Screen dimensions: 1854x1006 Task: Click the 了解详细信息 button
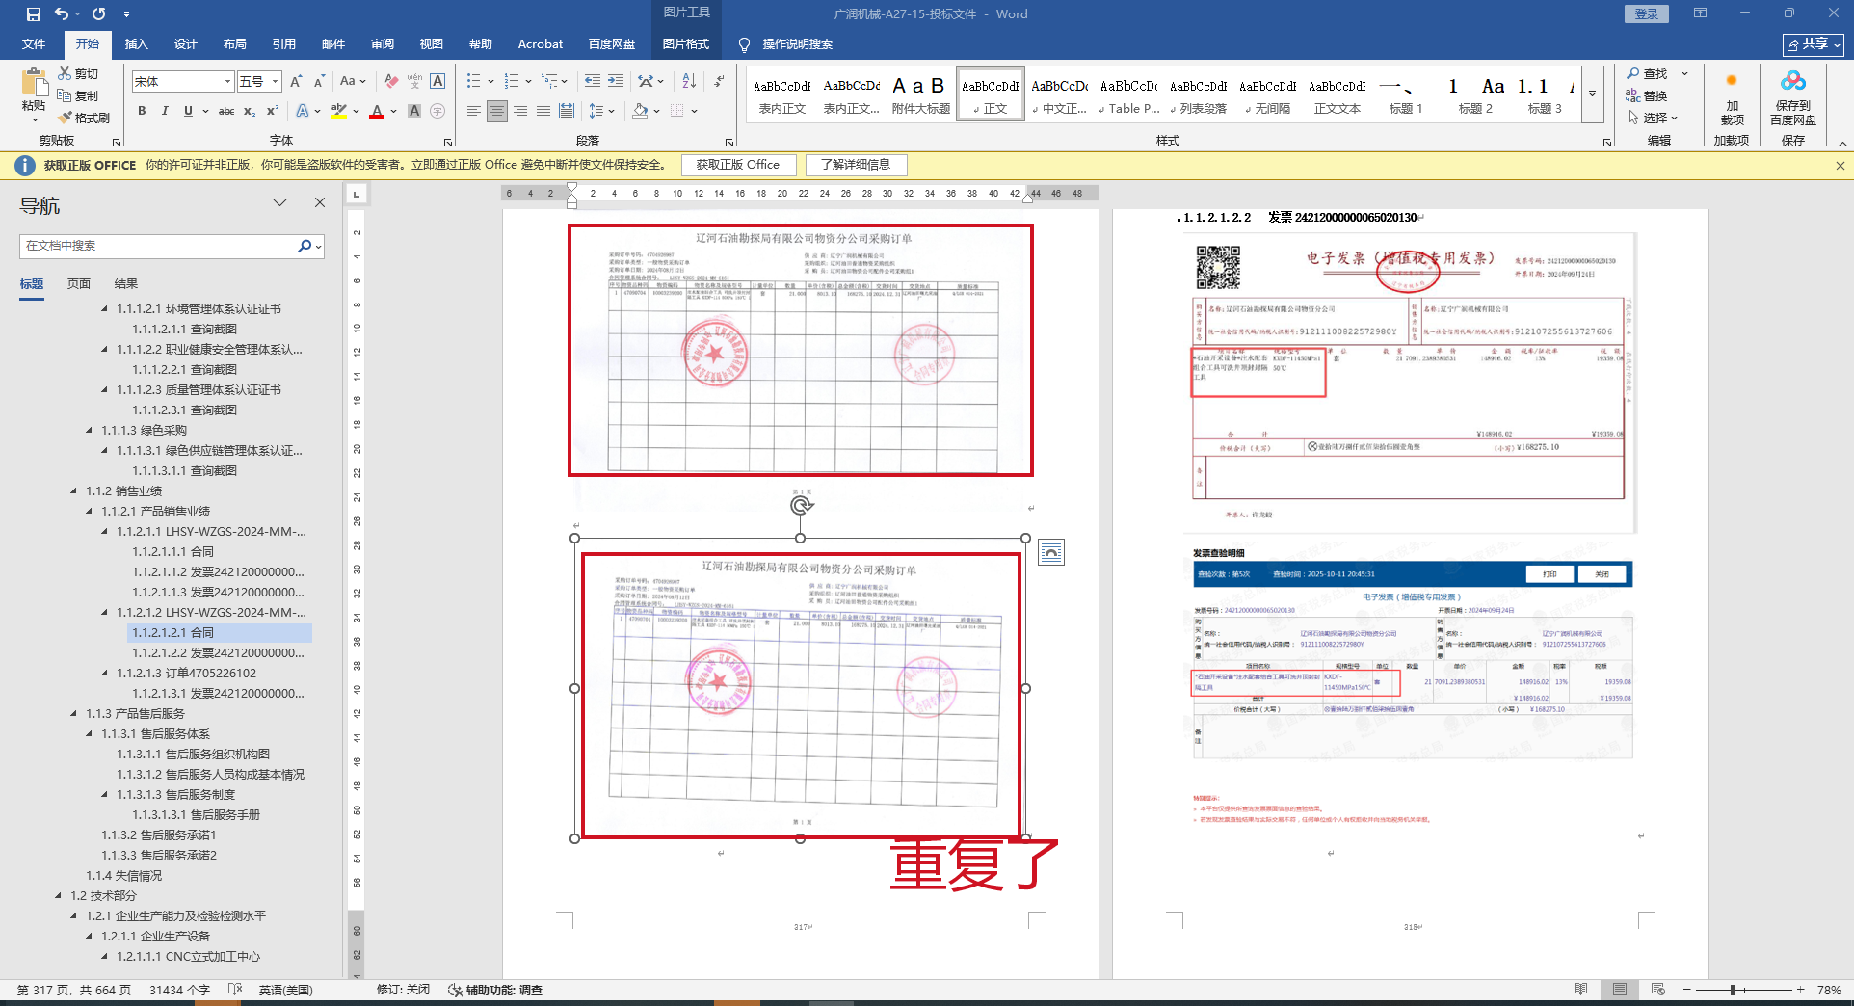point(856,165)
